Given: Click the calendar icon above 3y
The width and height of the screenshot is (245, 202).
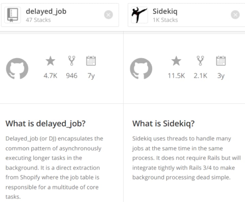Looking at the screenshot, I should [x=221, y=61].
